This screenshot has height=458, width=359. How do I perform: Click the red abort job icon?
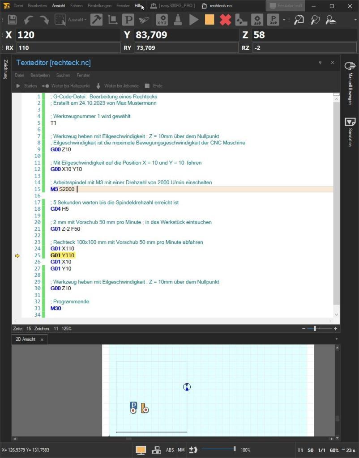pos(225,20)
